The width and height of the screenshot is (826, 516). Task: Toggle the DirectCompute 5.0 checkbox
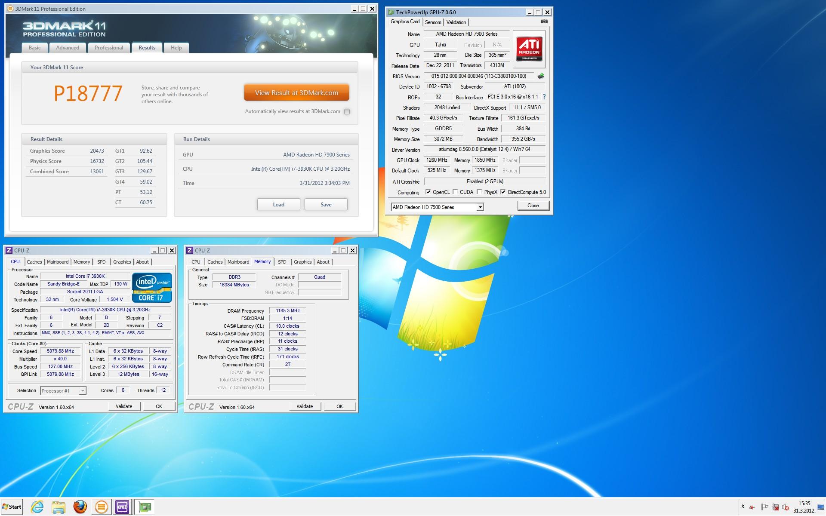click(x=503, y=192)
